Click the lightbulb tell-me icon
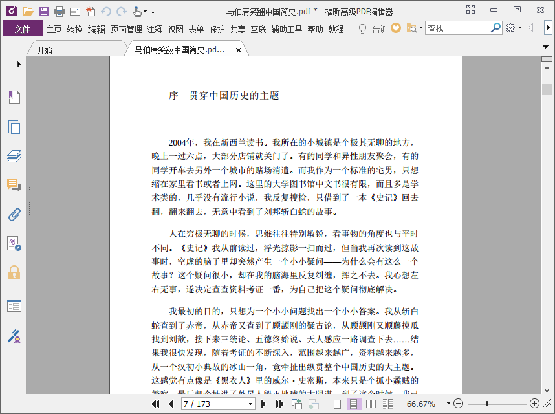This screenshot has height=414, width=555. (x=362, y=28)
